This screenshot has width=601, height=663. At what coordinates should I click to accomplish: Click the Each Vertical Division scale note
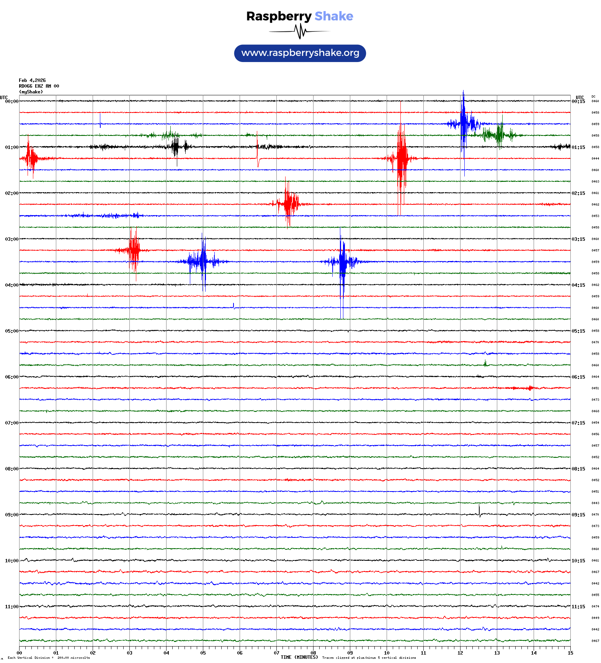point(49,658)
